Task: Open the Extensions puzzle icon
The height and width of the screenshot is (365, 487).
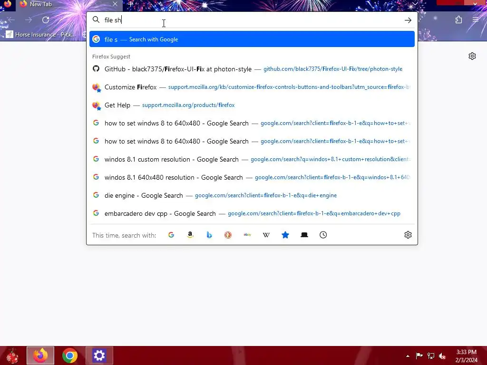Action: coord(458,20)
